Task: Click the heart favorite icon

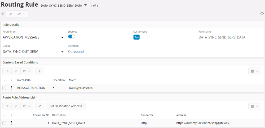Action: (x=262, y=14)
